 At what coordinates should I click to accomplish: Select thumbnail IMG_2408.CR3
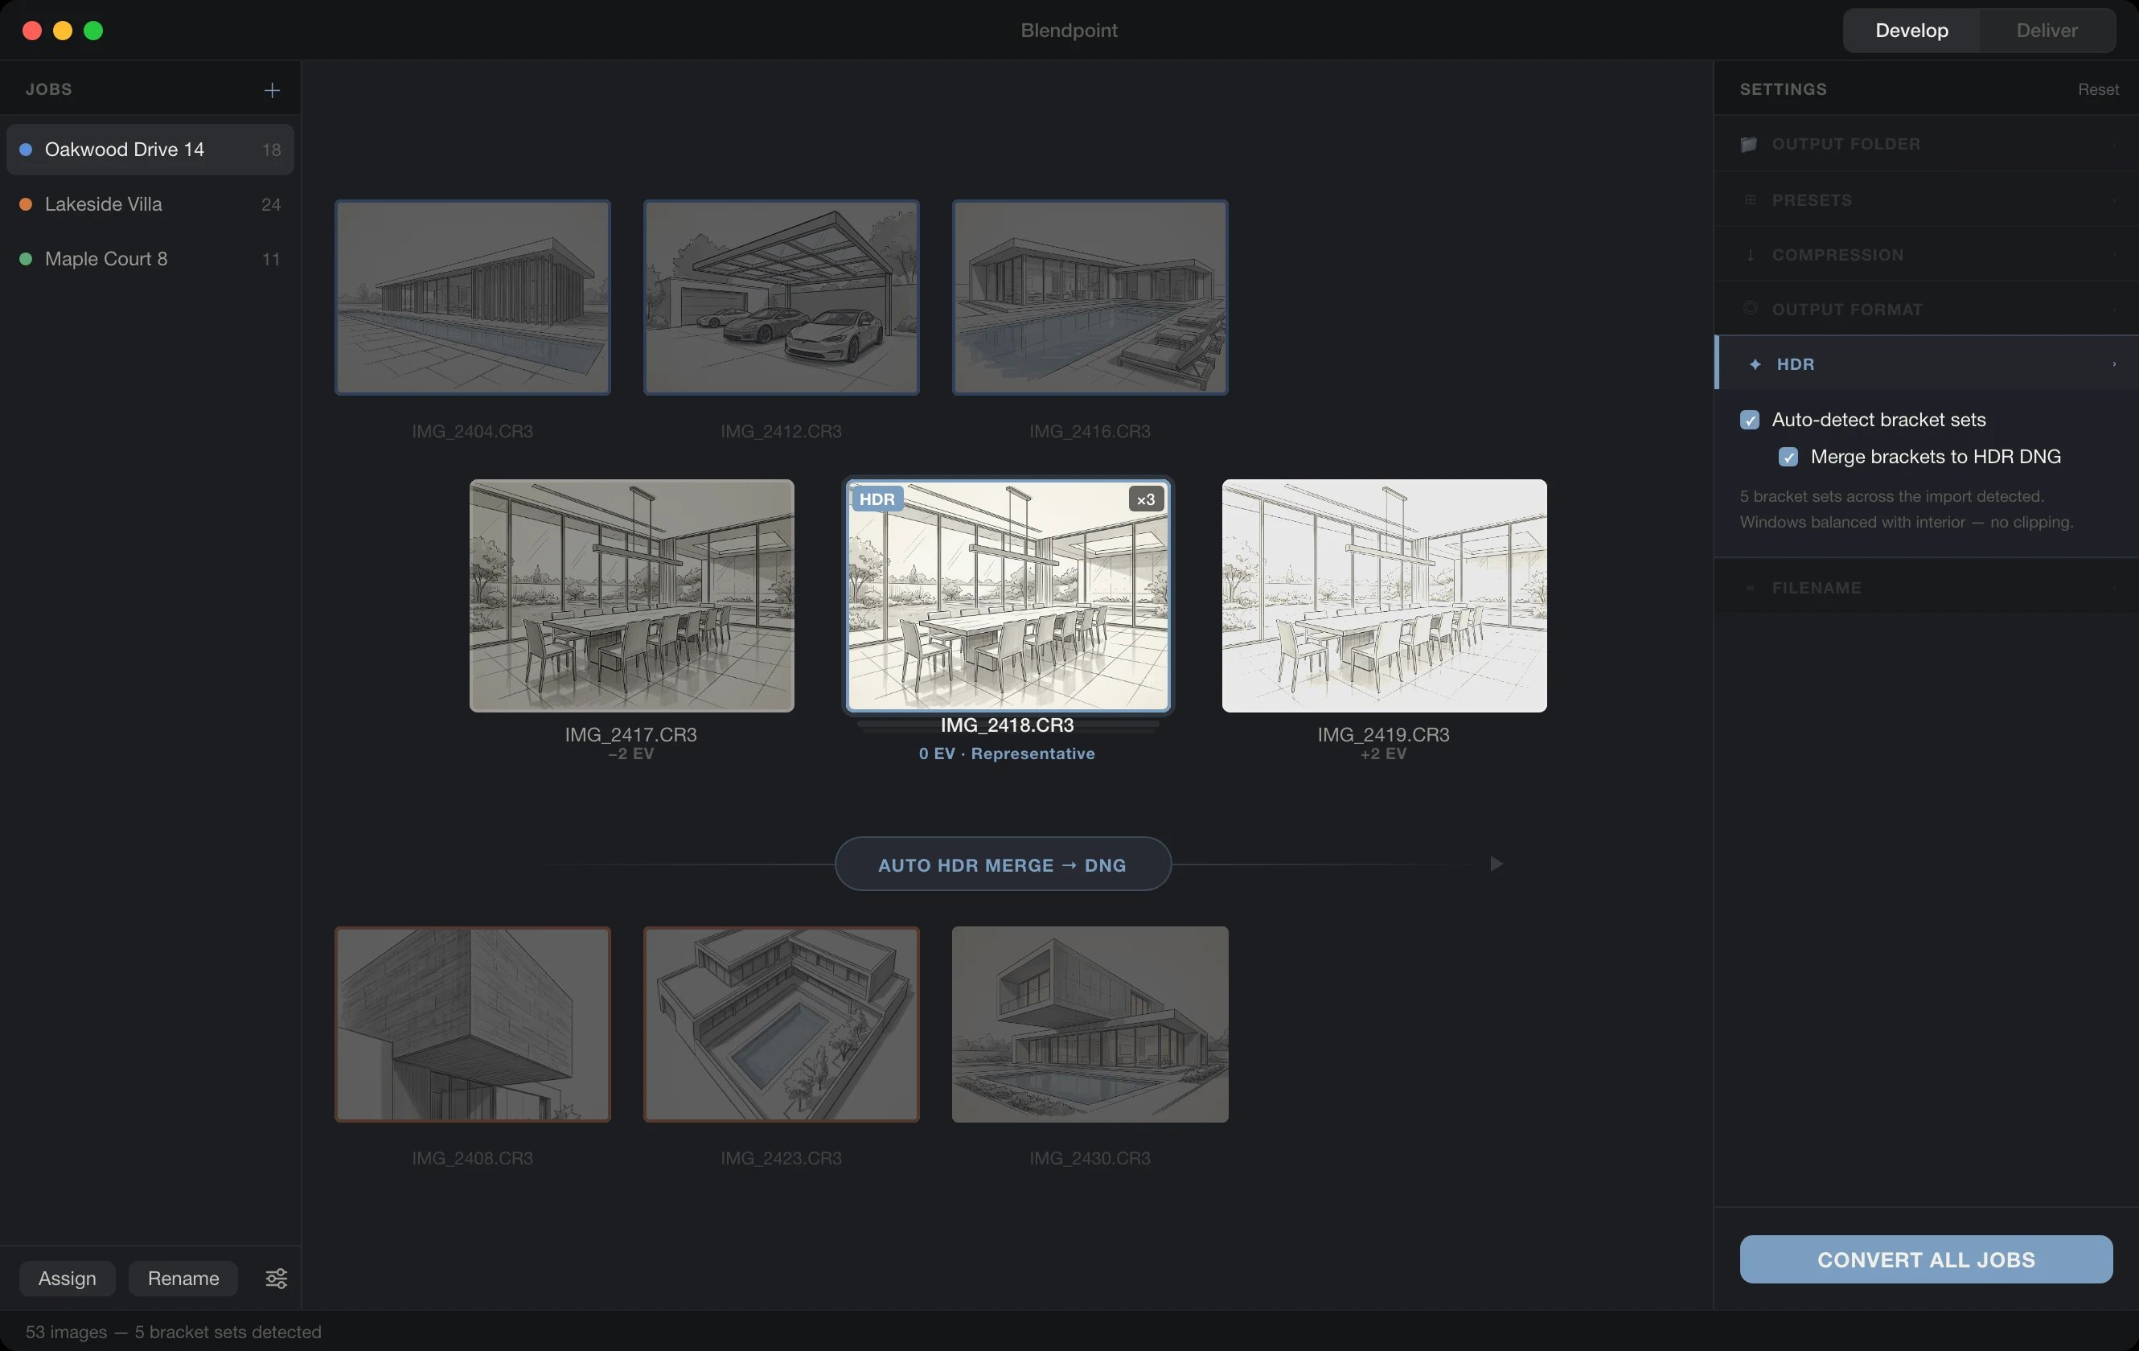click(x=473, y=1025)
